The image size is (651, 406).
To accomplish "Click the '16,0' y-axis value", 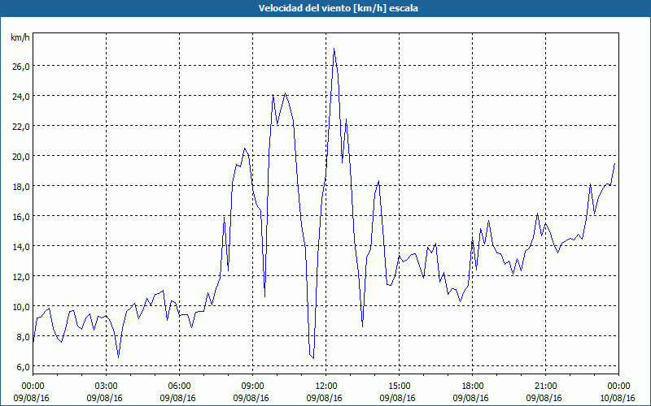I will click(x=21, y=217).
